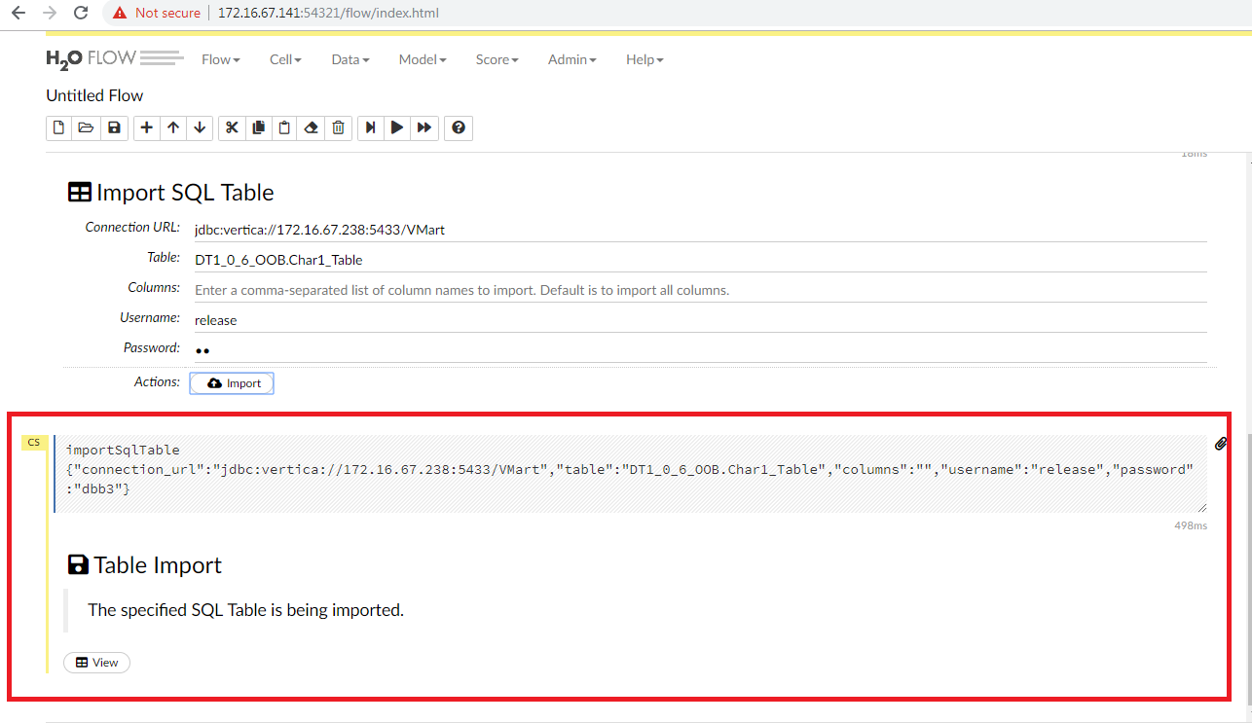This screenshot has width=1252, height=723.
Task: Save the flow with floppy disk icon
Action: 114,127
